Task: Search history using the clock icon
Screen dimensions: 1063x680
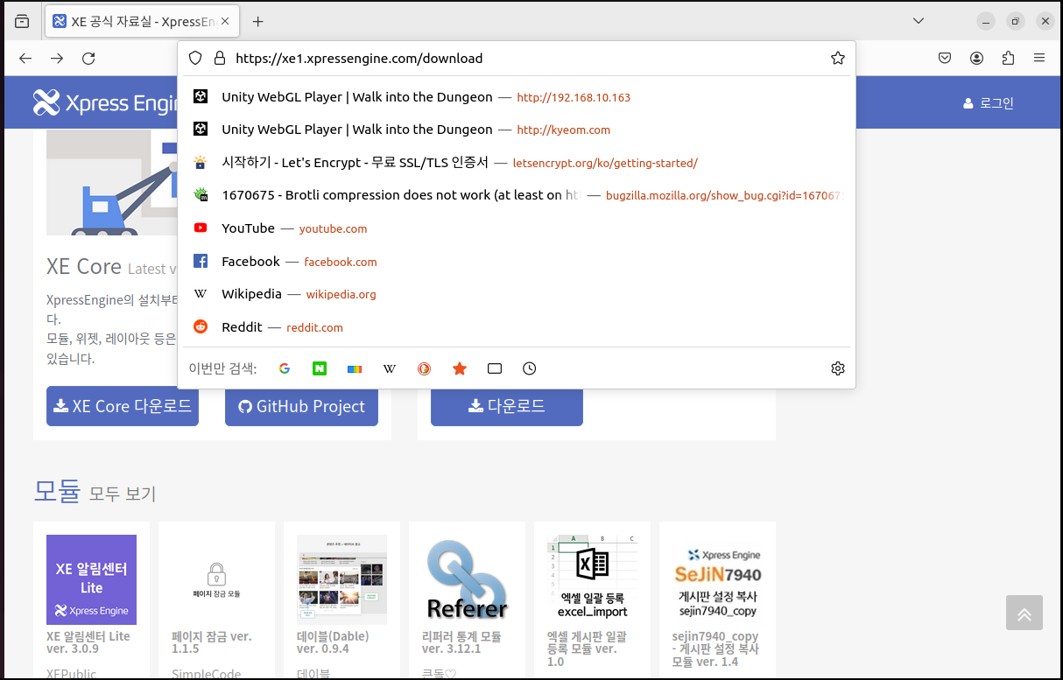Action: tap(530, 369)
